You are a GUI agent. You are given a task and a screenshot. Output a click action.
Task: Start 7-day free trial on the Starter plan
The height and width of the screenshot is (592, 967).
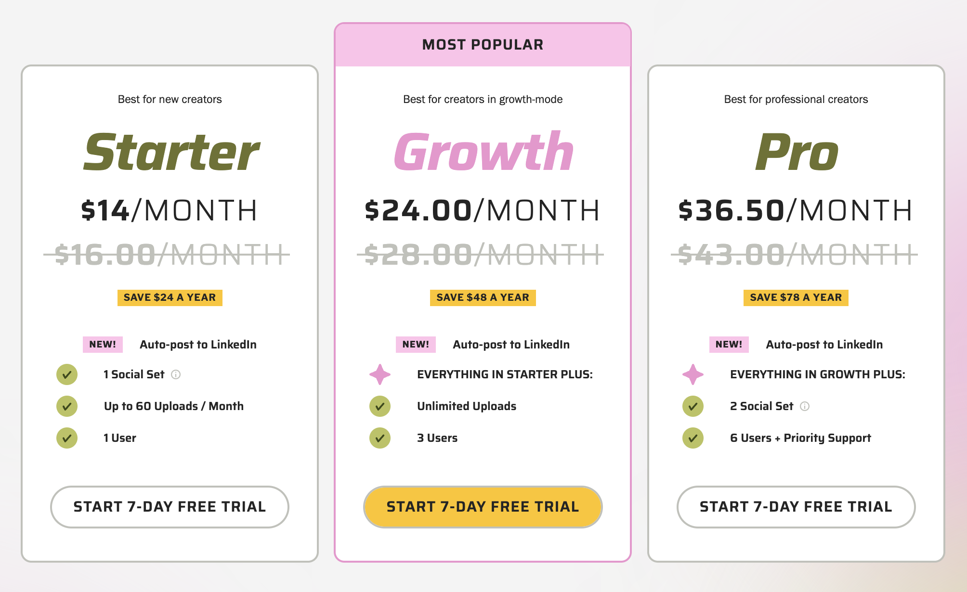point(169,506)
